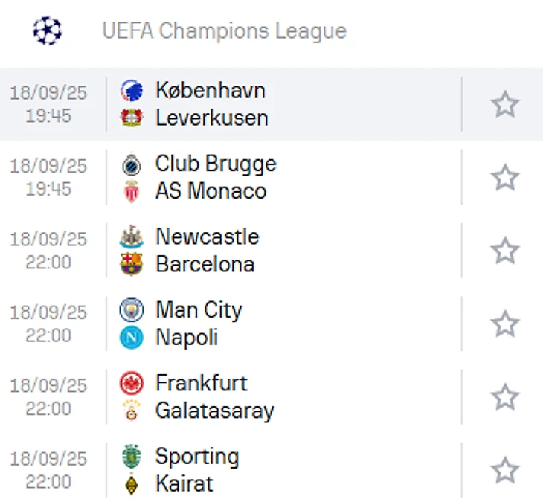The width and height of the screenshot is (543, 502).
Task: Open the Newcastle team name link
Action: [207, 236]
